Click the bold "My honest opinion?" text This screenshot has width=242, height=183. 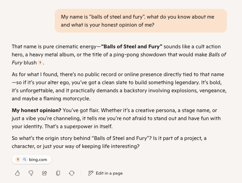tap(36, 111)
